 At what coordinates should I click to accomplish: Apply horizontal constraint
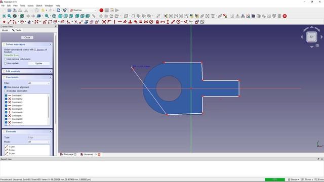tap(119, 22)
